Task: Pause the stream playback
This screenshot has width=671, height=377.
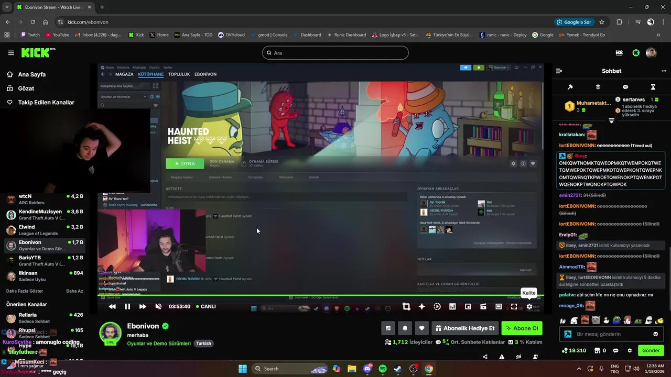Action: [x=127, y=307]
